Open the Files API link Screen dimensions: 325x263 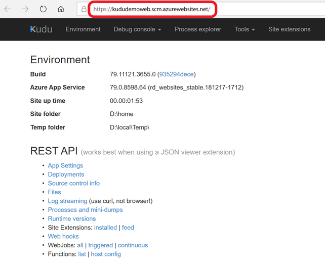[54, 192]
